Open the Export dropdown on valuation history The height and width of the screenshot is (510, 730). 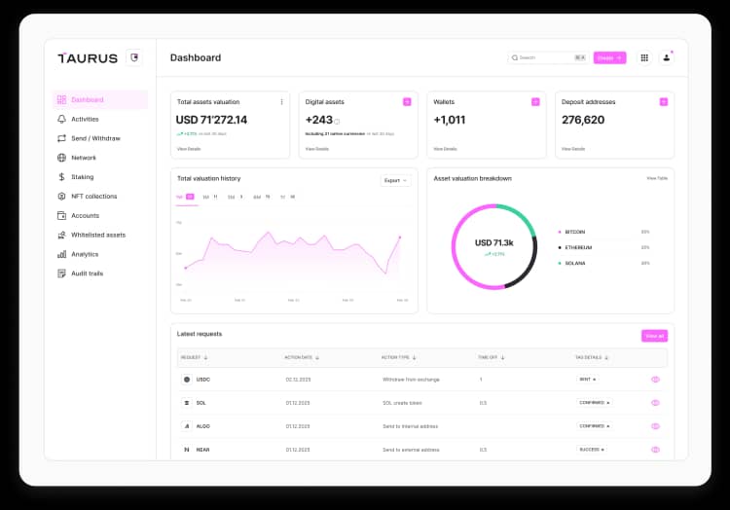pos(395,181)
